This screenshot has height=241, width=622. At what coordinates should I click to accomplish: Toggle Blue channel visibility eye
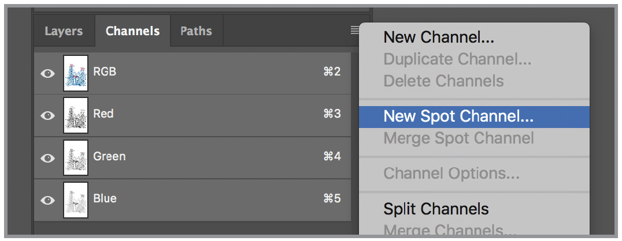point(48,200)
